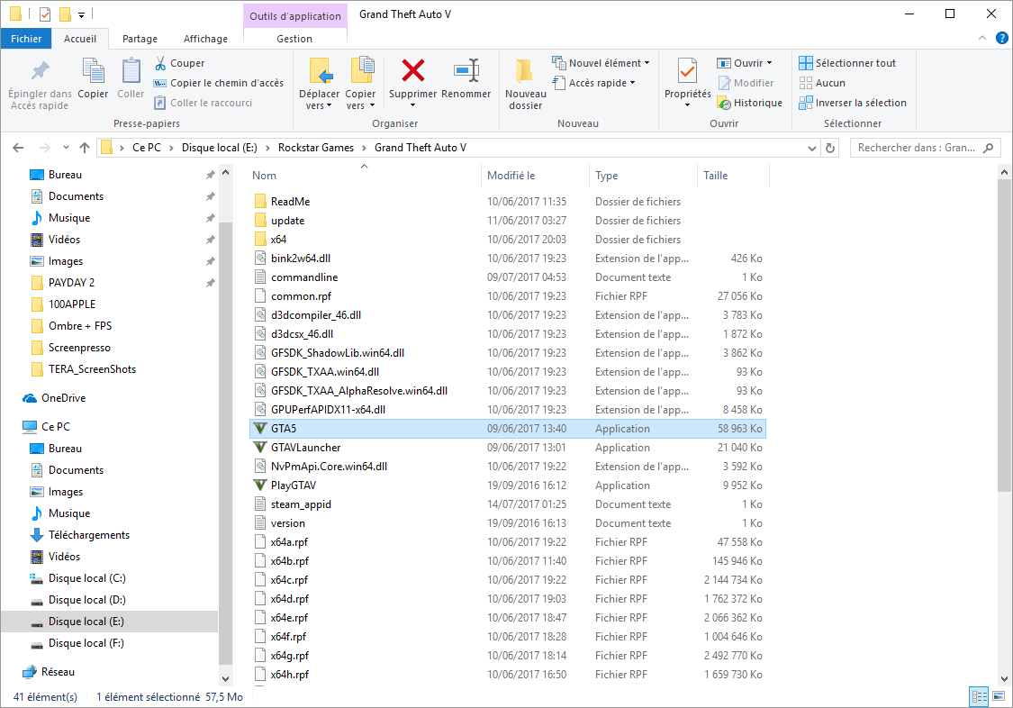This screenshot has width=1013, height=708.
Task: Click the help question mark icon
Action: click(1002, 38)
